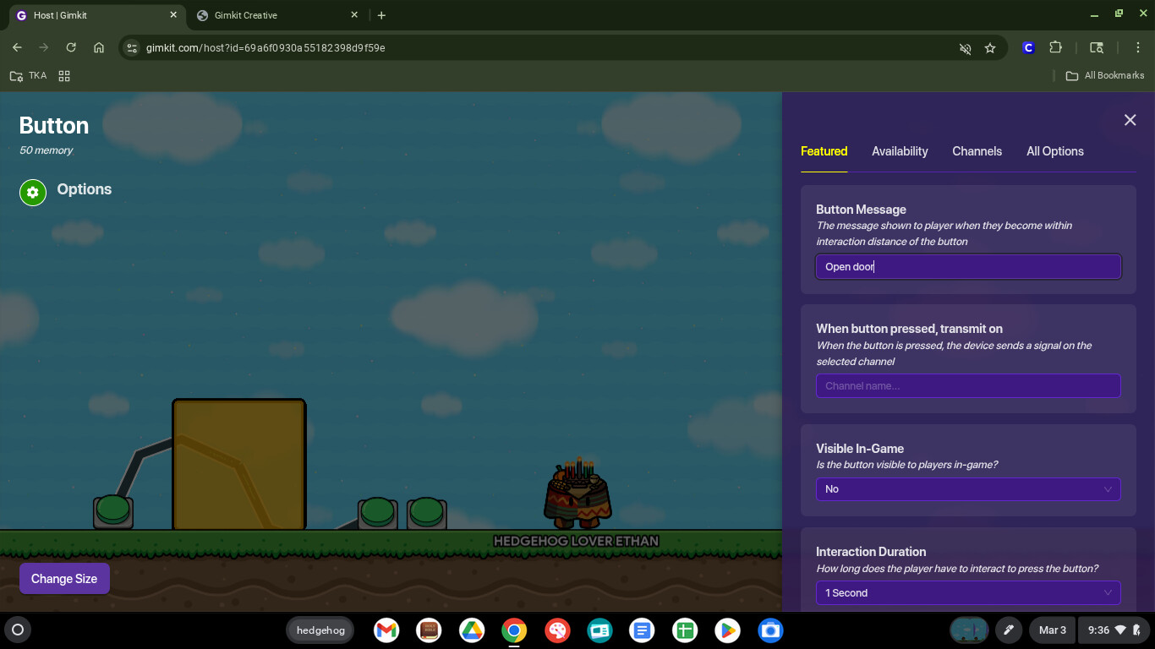The image size is (1155, 649).
Task: Open Google Play Store from the shelf
Action: click(726, 630)
